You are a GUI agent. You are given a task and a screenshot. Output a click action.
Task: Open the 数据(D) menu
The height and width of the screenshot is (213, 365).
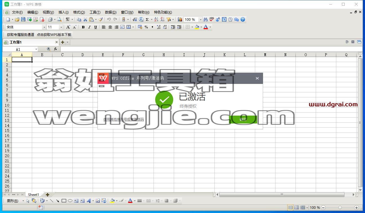[111, 12]
